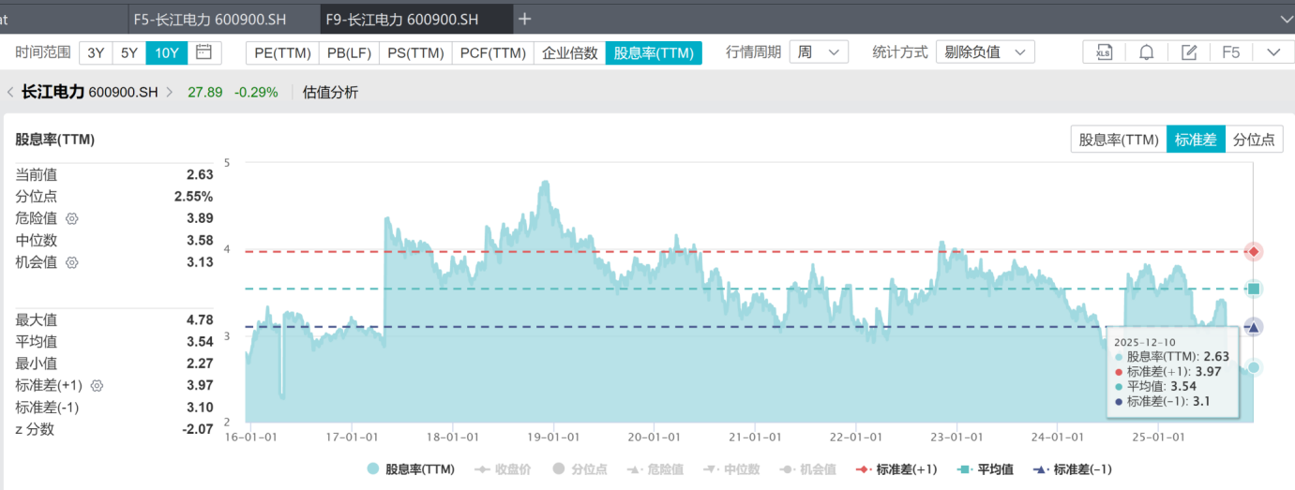Screen dimensions: 1295x490
Task: Click the teal 平均值 square marker at chart edge
Action: (1254, 289)
